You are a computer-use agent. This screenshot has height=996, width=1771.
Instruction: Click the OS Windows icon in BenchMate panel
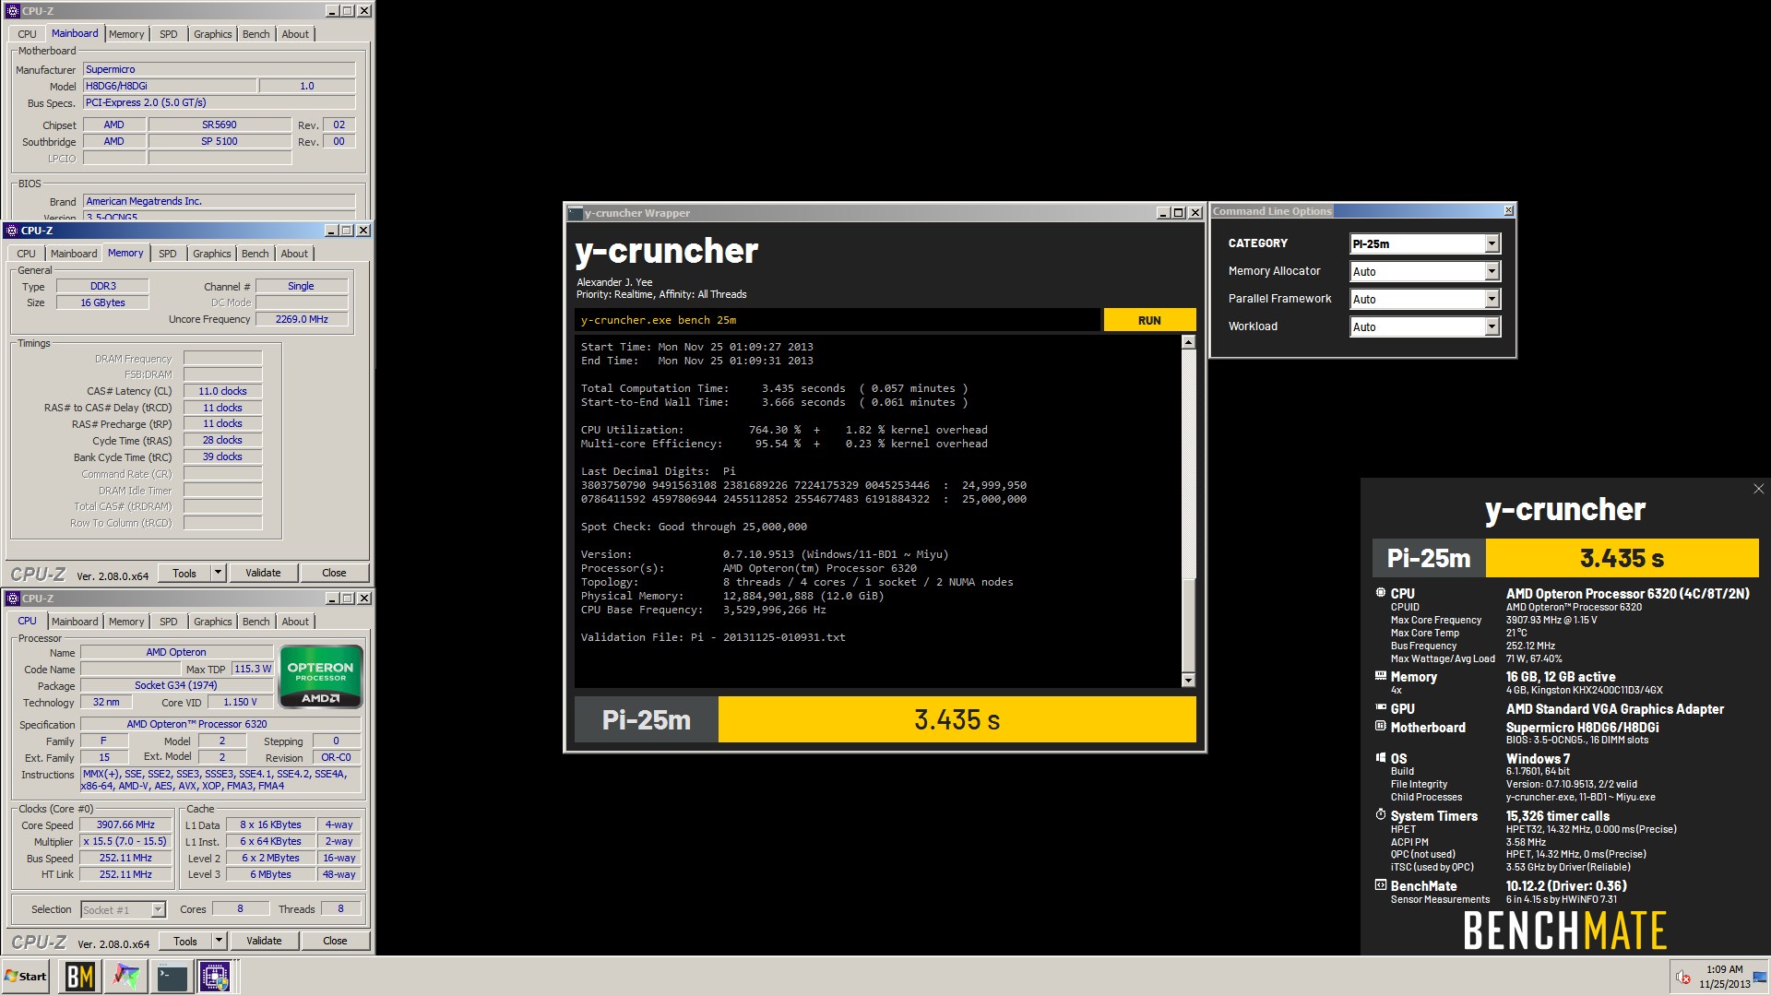point(1381,758)
